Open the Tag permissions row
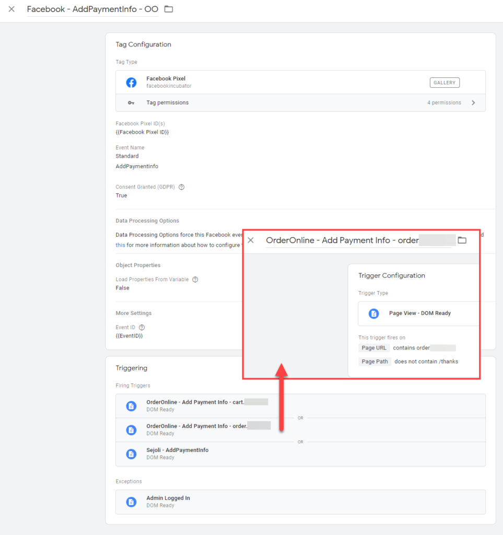The width and height of the screenshot is (503, 535). coord(300,103)
